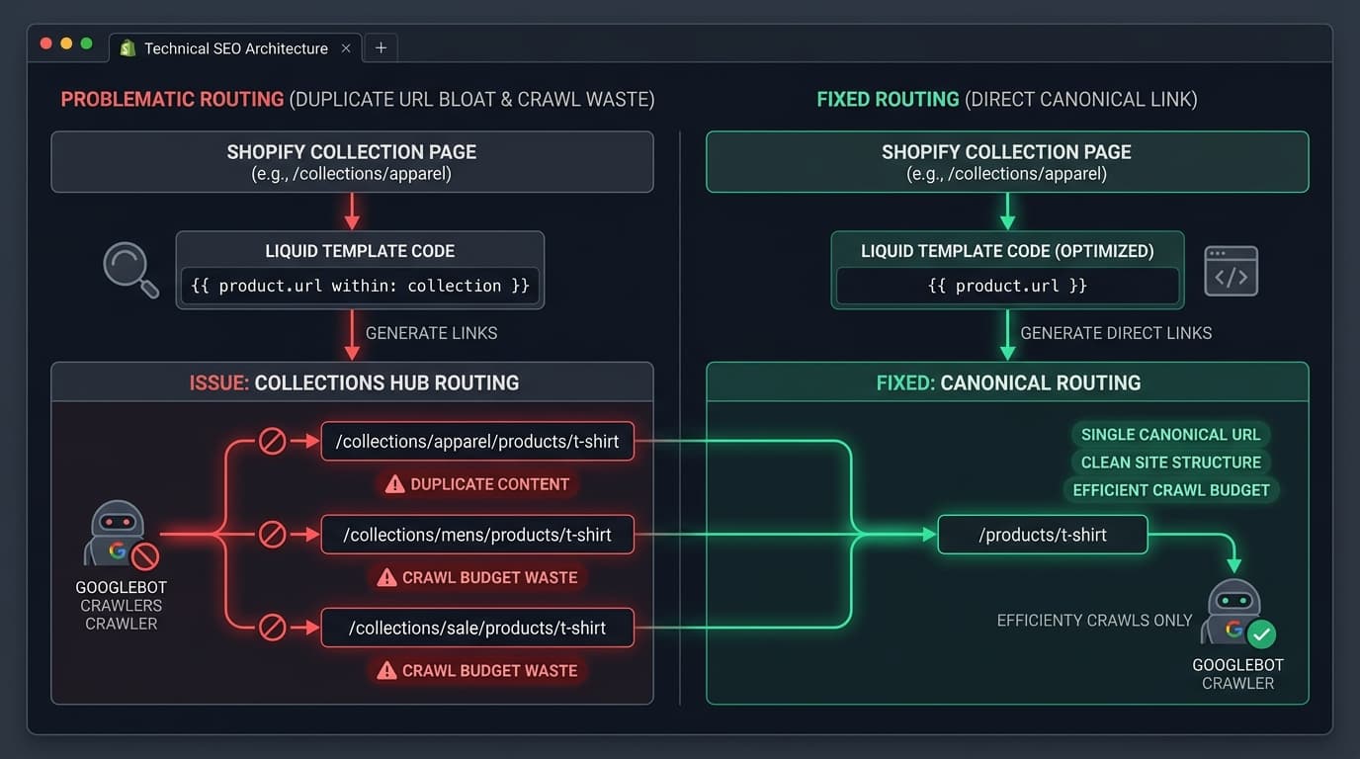Close the Technical SEO Architecture tab
The image size is (1360, 759).
pyautogui.click(x=346, y=48)
